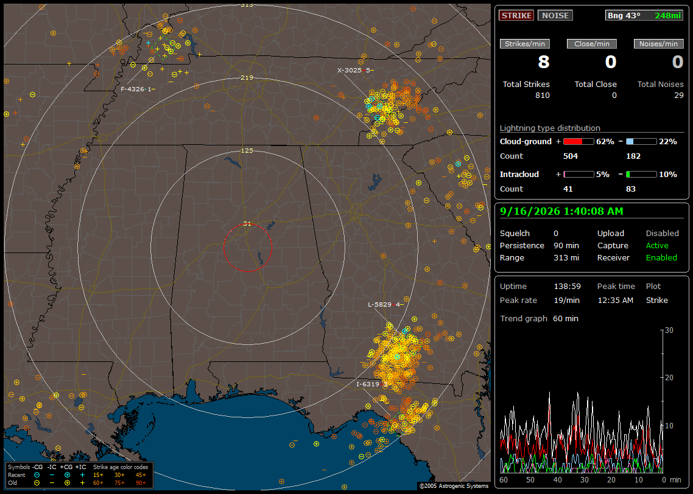Image resolution: width=693 pixels, height=494 pixels.
Task: Switch to NOISE mode indicator
Action: tap(555, 15)
